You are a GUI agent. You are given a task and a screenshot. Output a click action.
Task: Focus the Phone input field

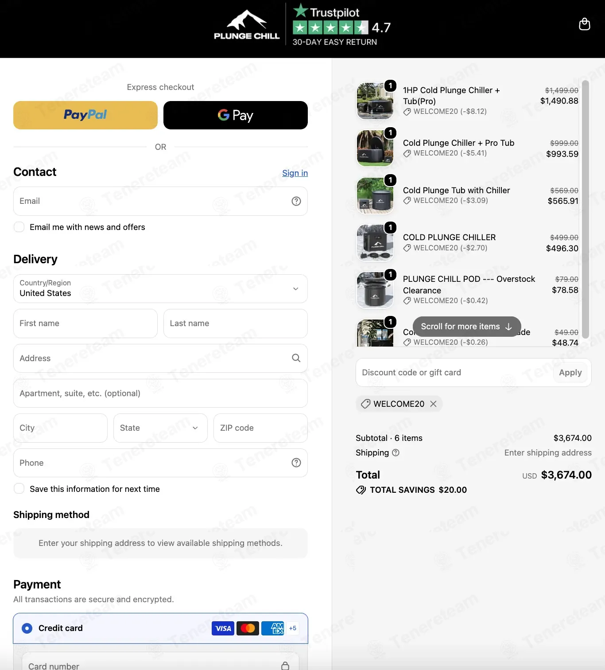pyautogui.click(x=160, y=463)
